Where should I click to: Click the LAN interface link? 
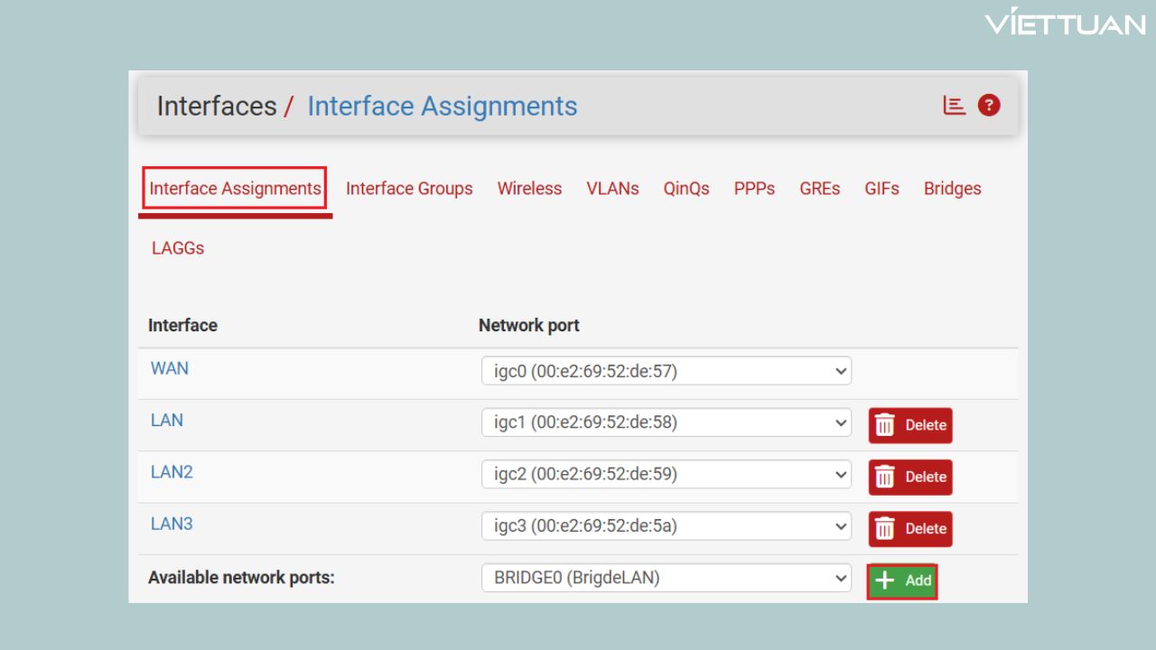tap(166, 420)
